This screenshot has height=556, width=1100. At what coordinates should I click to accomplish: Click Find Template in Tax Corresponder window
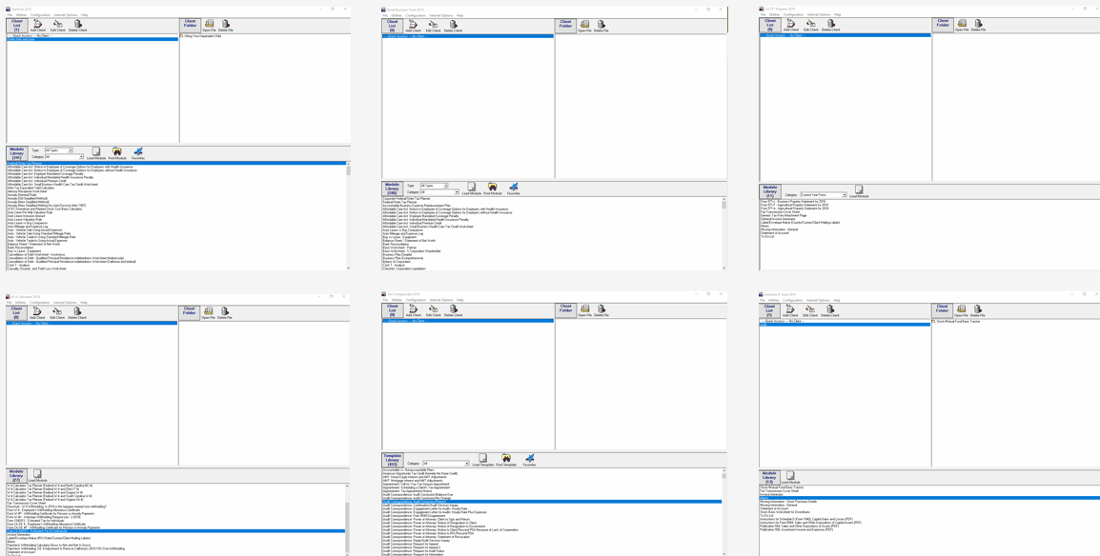pyautogui.click(x=506, y=460)
